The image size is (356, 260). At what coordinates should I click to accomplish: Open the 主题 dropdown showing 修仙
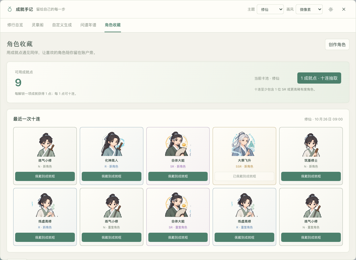tap(270, 9)
